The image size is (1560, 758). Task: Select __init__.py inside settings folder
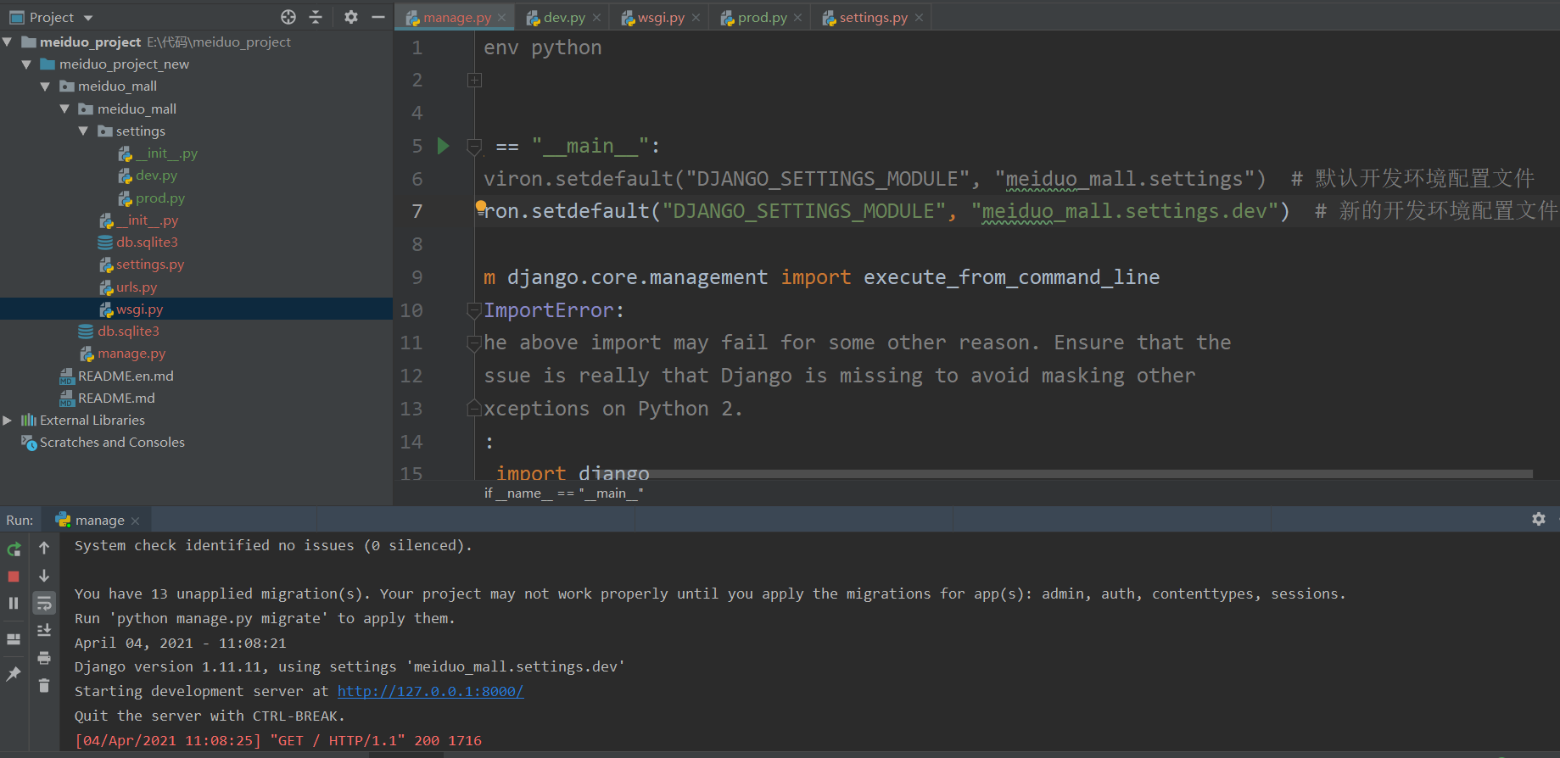[x=166, y=153]
